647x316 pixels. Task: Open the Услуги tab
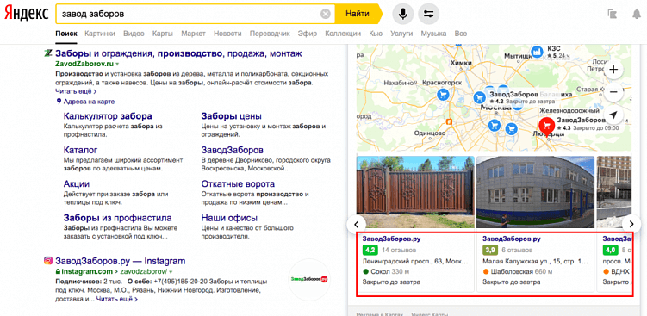tap(401, 34)
